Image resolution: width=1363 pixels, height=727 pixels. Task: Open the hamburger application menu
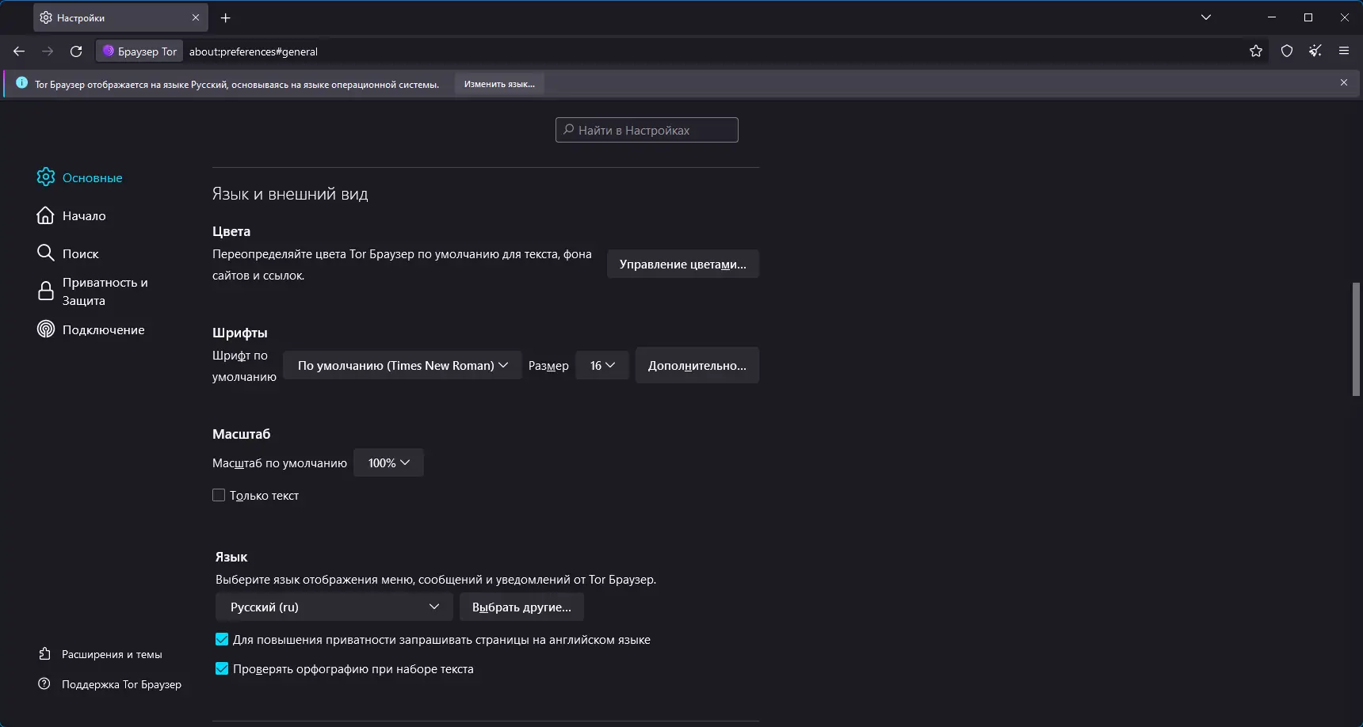pos(1344,51)
